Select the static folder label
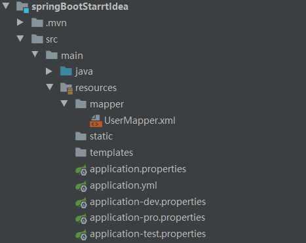306x243 pixels. click(102, 136)
